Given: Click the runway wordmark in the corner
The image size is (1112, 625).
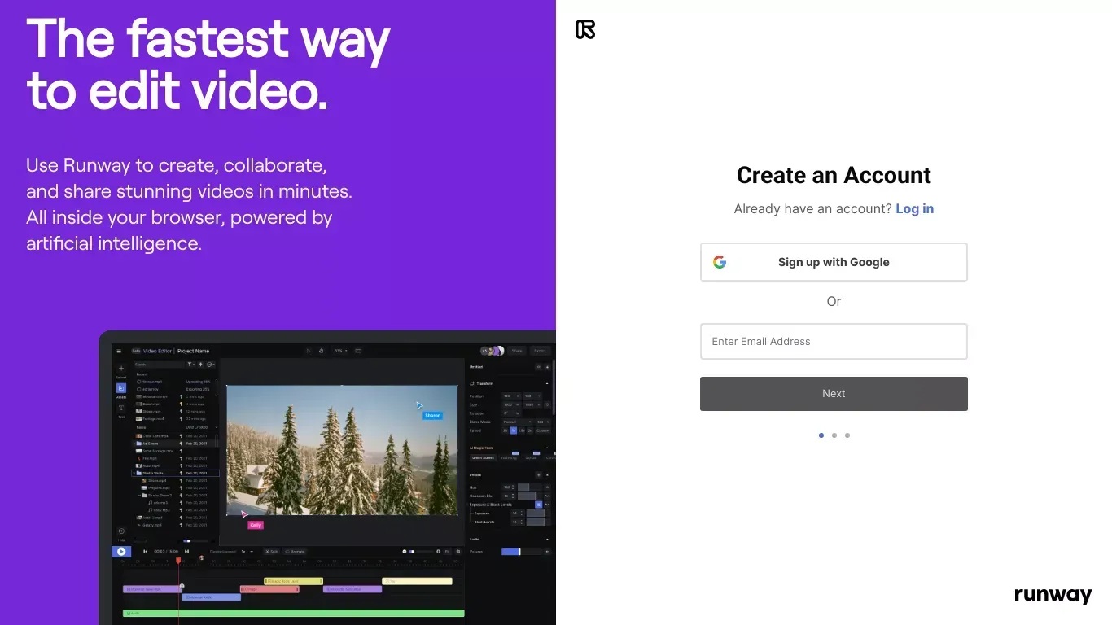Looking at the screenshot, I should (x=1053, y=595).
